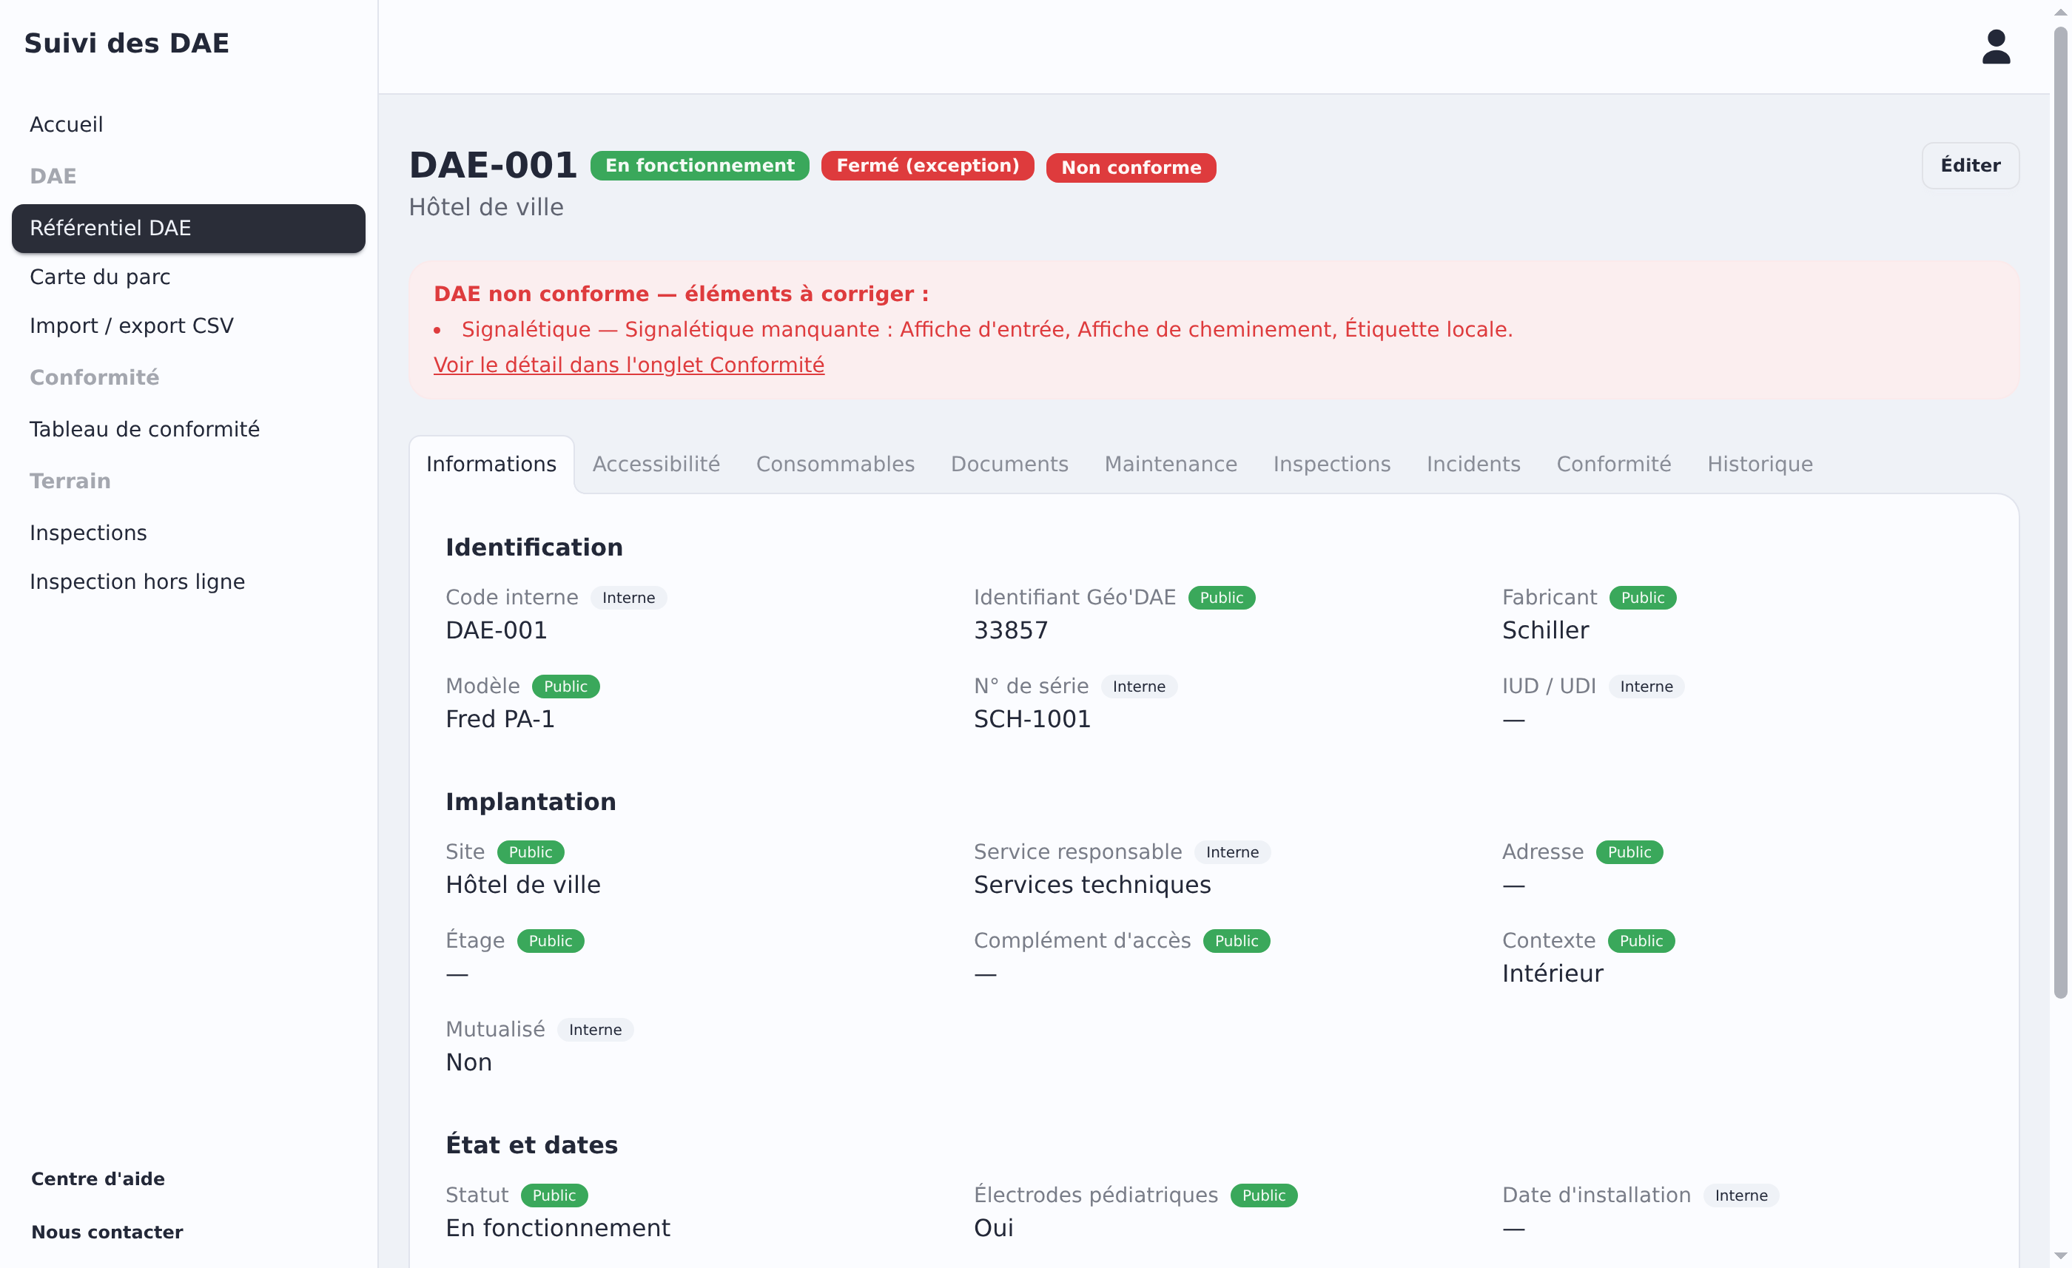Open the user account profile icon
The width and height of the screenshot is (2072, 1268).
1996,47
